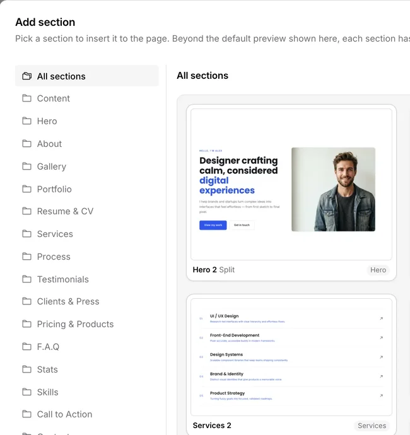
Task: Open the Hero category
Action: tap(86, 121)
